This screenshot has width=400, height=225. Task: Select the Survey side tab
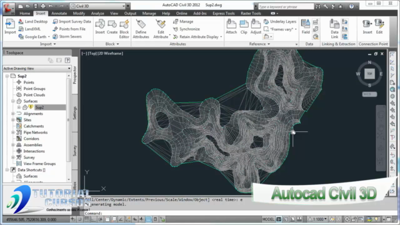[x=75, y=151]
